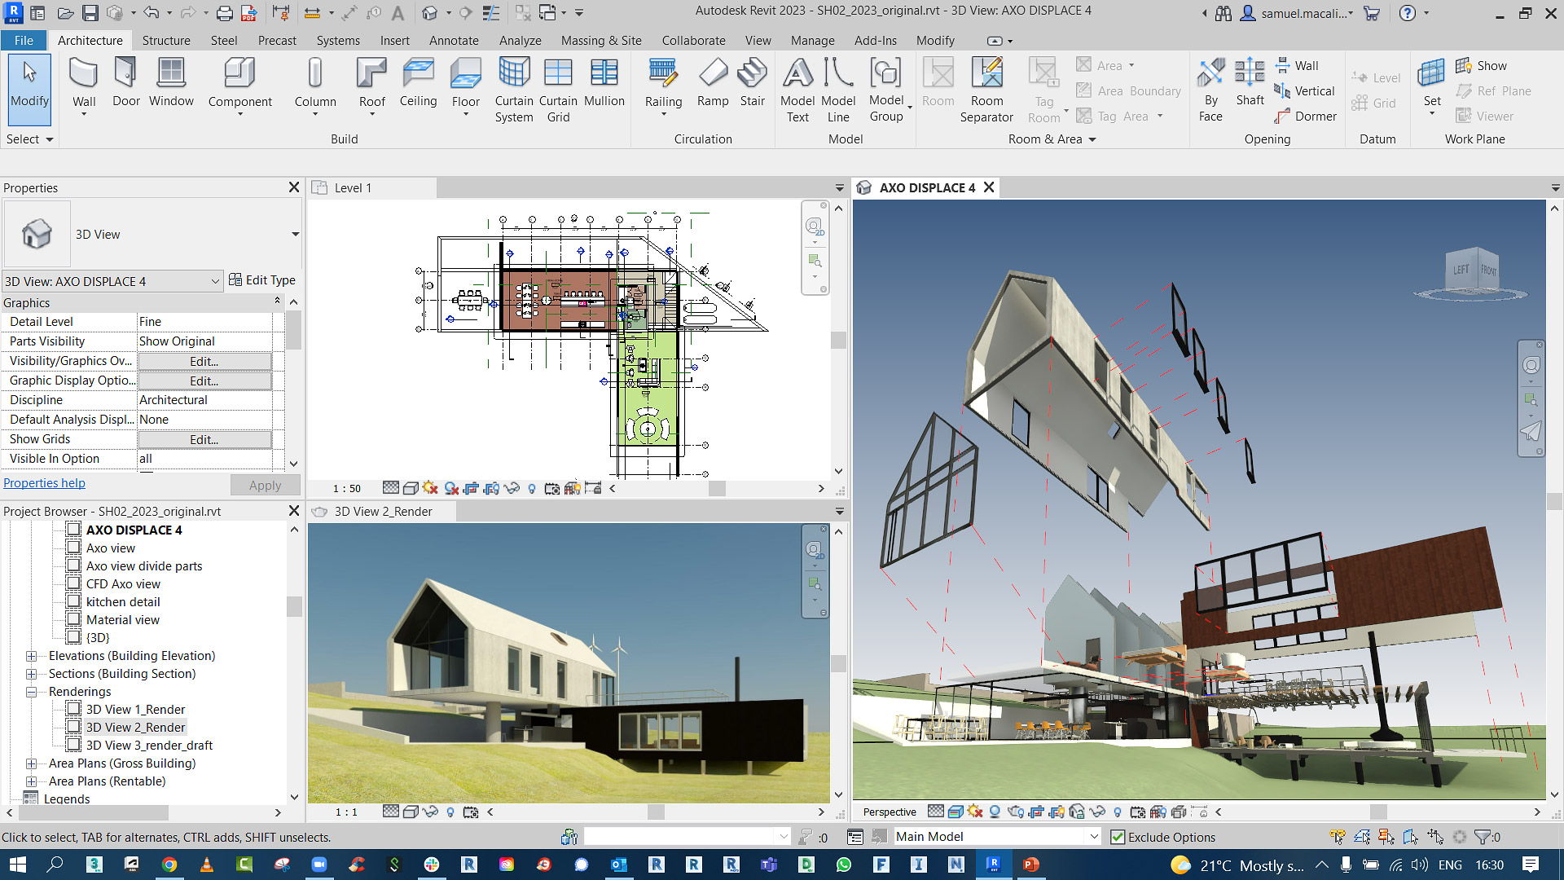Select the 3D View 2_Render tab
The height and width of the screenshot is (880, 1564).
tap(381, 510)
